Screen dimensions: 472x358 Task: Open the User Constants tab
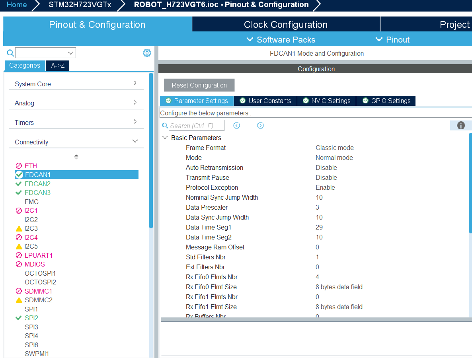coord(265,101)
